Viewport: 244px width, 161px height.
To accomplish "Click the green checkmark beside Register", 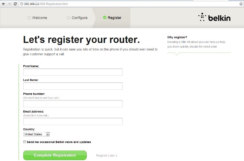I will pyautogui.click(x=105, y=18).
